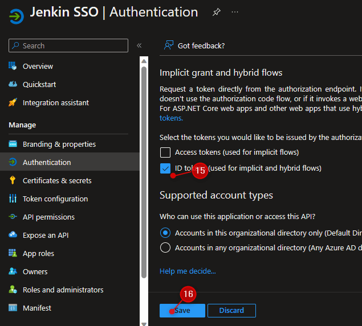Click the Roles and administrators icon

point(13,290)
